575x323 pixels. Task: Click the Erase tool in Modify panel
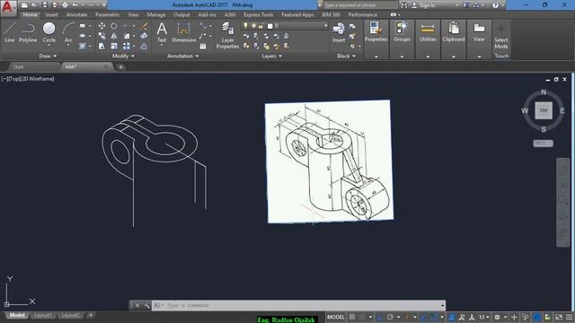coord(144,26)
